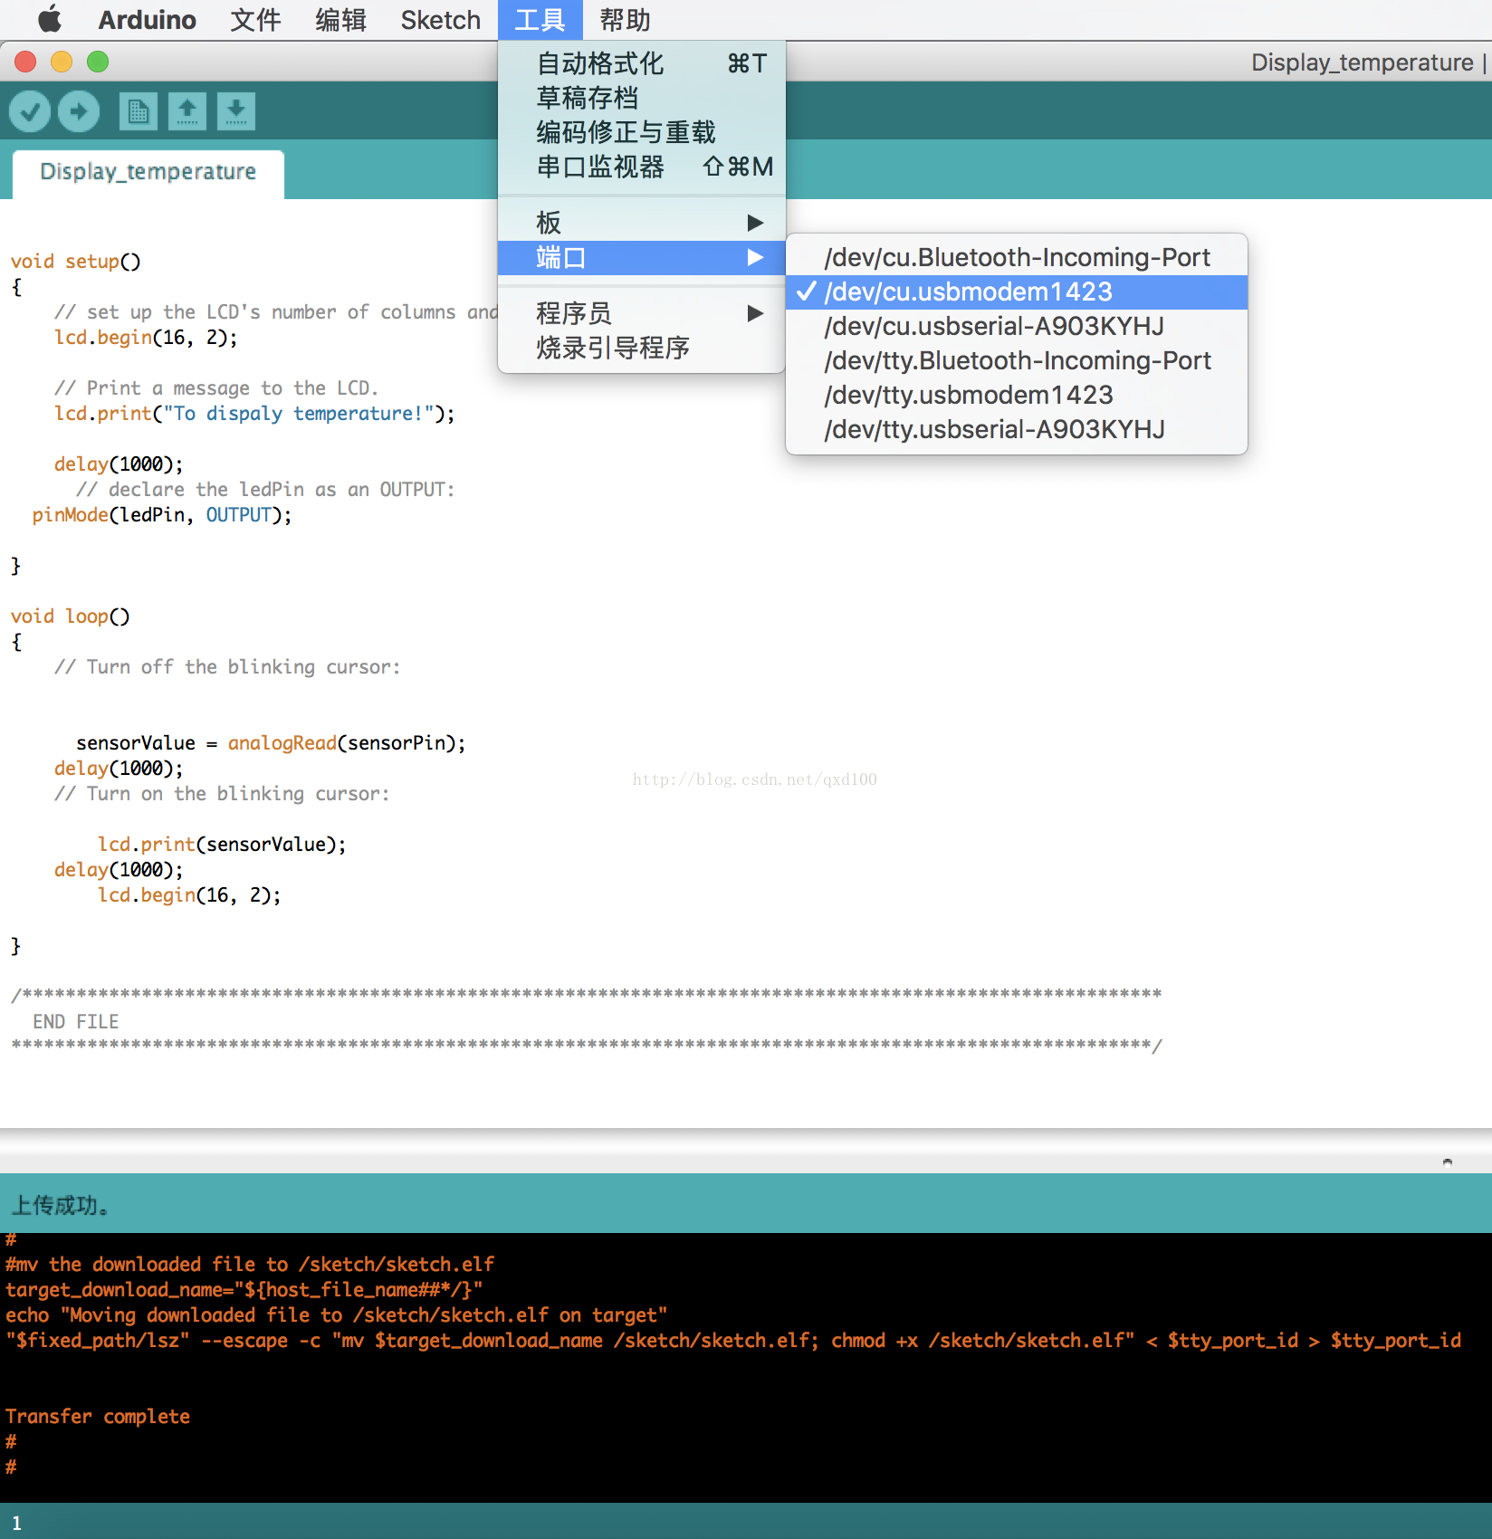Choose 草稿存档 menu entry
Image resolution: width=1492 pixels, height=1539 pixels.
[x=642, y=98]
